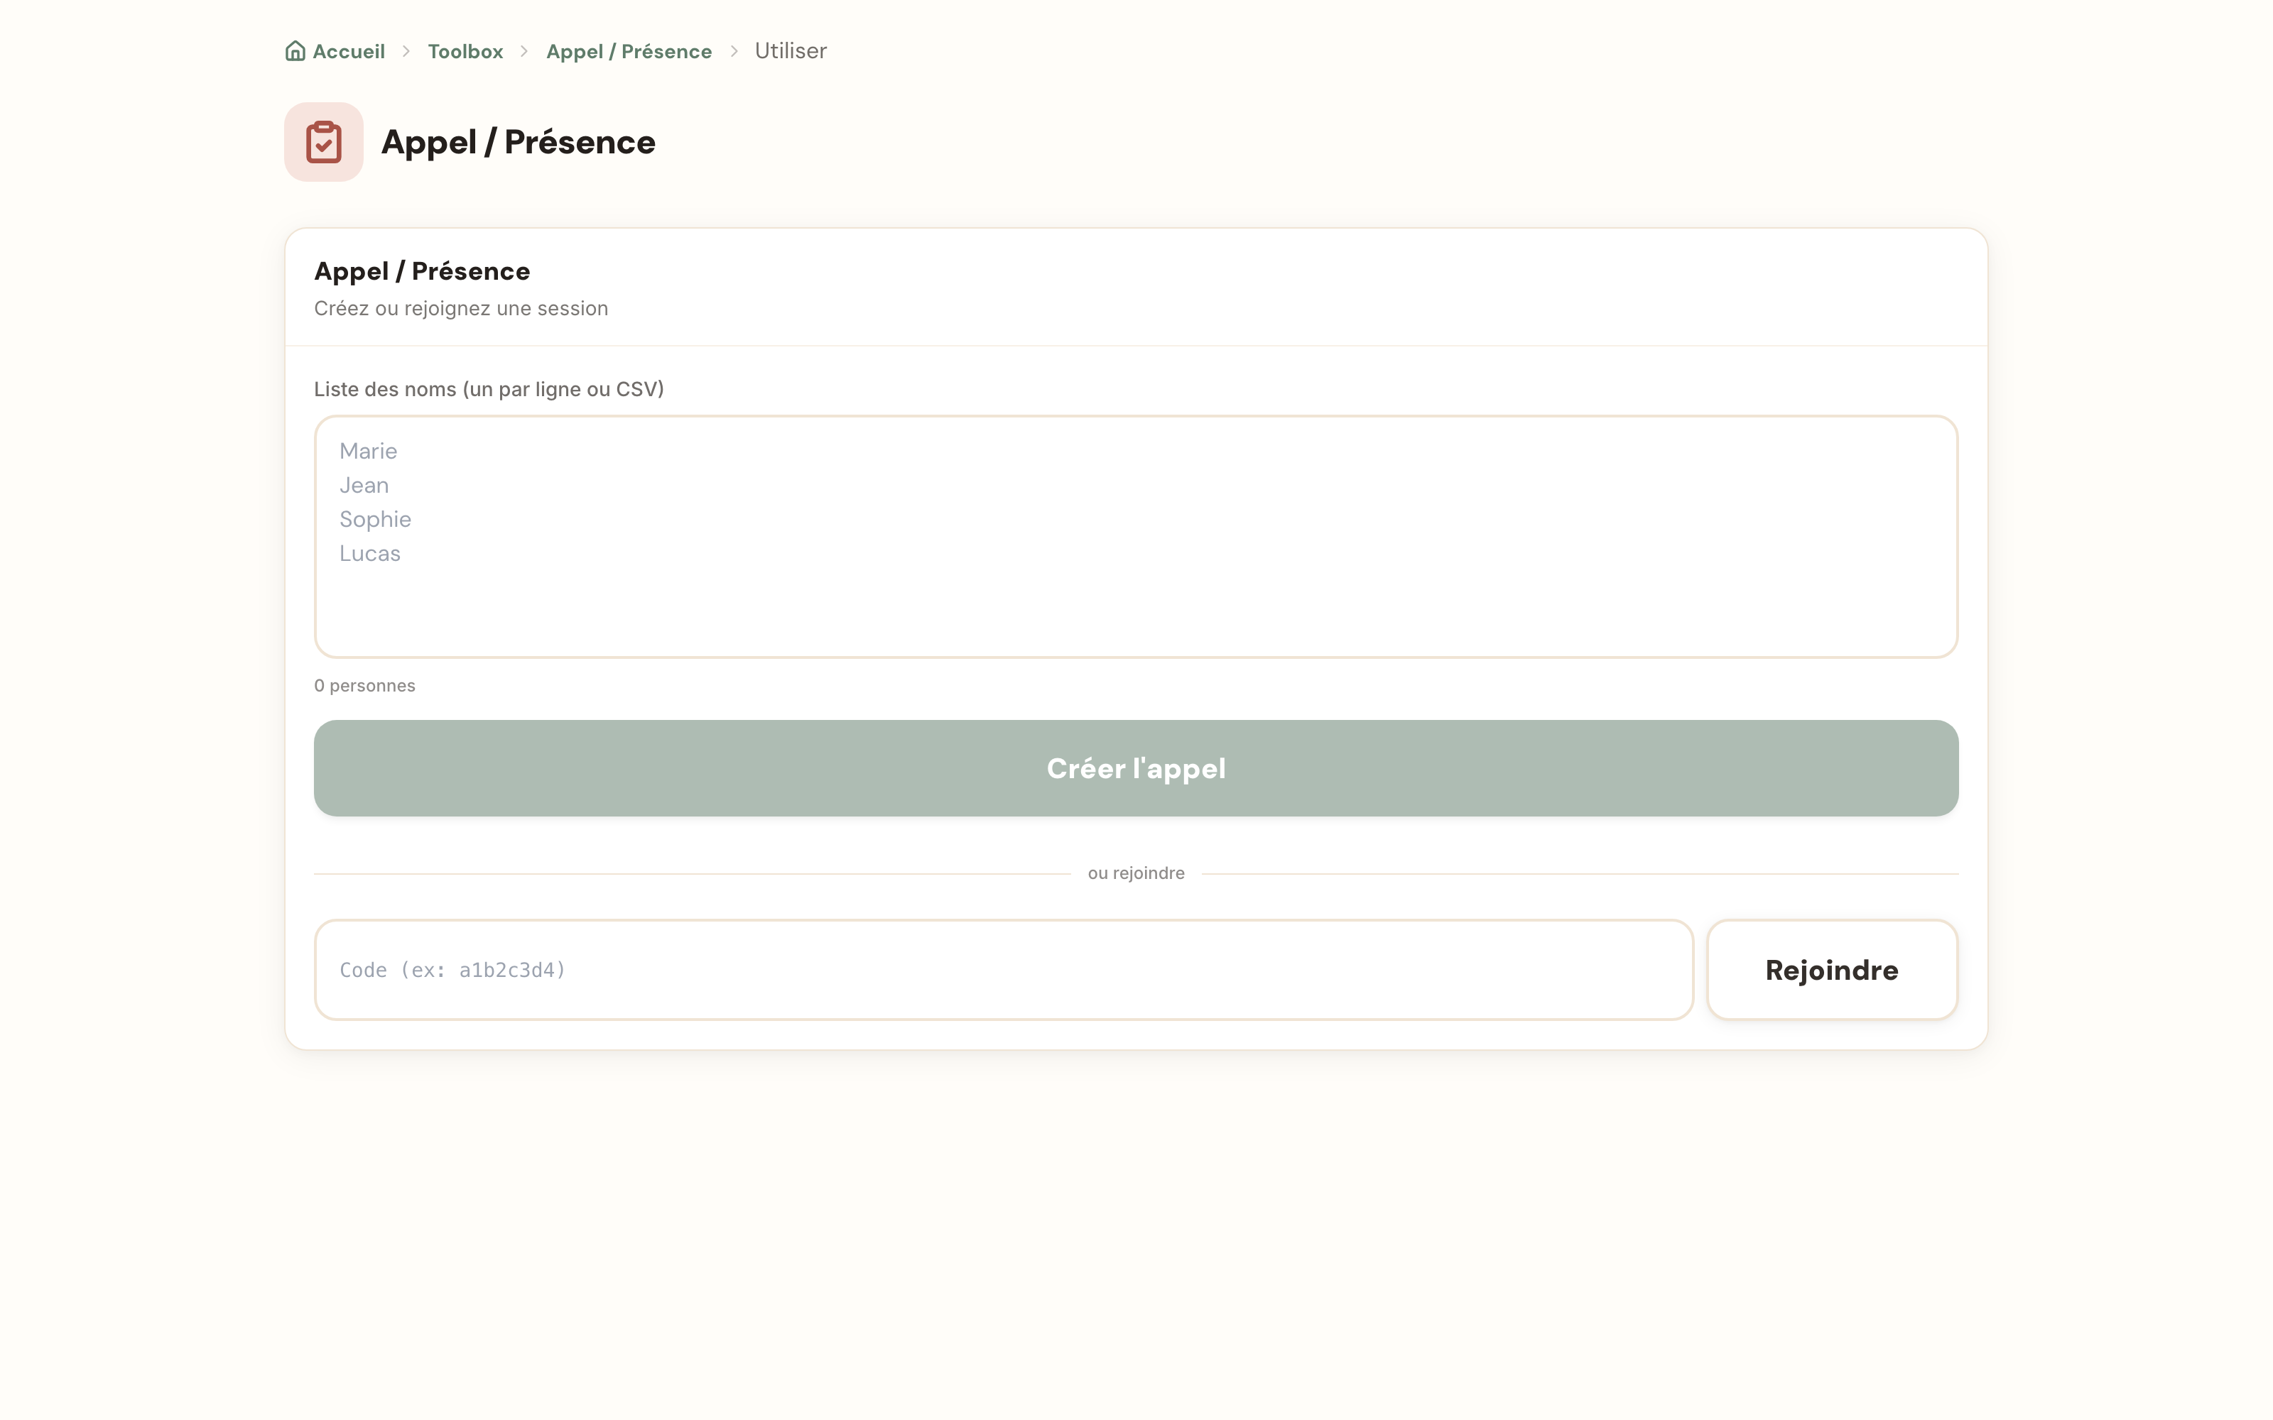Open the Accueil breadcrumb link
This screenshot has height=1420, width=2273.
pos(335,50)
